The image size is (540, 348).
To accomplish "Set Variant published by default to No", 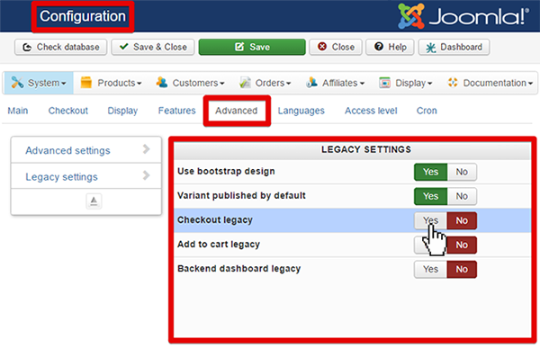I will [462, 196].
